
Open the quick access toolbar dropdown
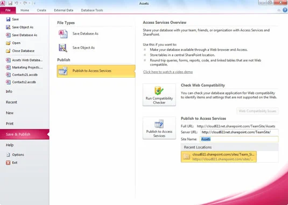[x=34, y=3]
